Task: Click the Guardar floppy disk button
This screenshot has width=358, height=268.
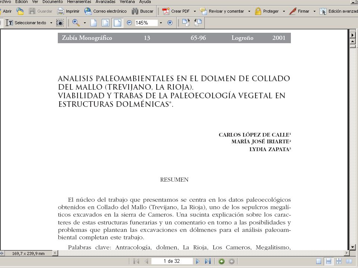Action: [40, 11]
